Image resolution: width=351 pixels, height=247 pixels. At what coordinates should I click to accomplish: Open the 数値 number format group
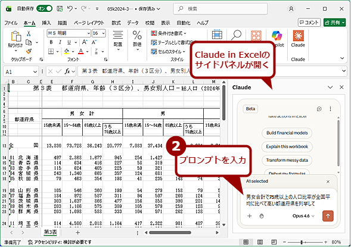(137, 40)
